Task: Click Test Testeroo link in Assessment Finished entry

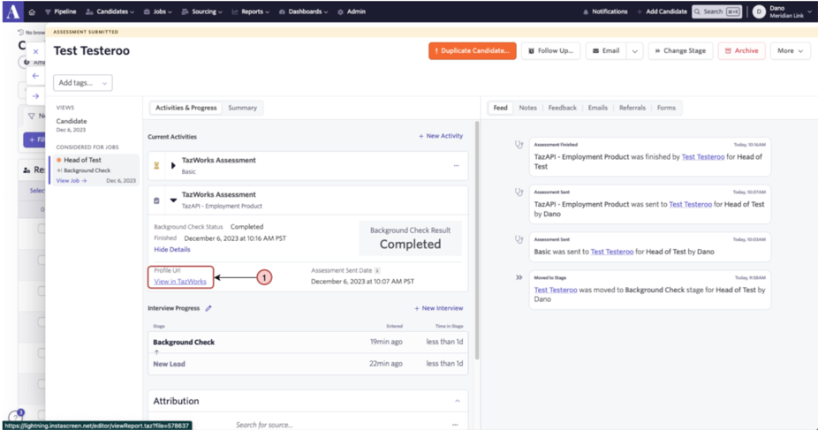Action: pos(702,157)
